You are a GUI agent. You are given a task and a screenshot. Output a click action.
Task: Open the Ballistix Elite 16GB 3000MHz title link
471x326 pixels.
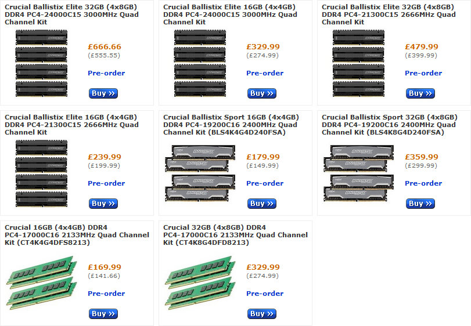(x=230, y=15)
